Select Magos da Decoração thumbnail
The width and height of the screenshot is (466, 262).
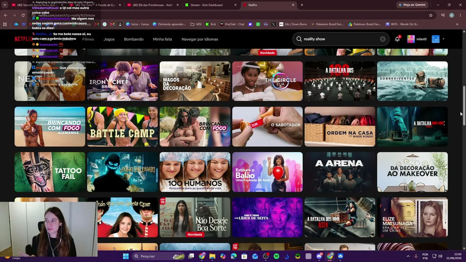195,81
